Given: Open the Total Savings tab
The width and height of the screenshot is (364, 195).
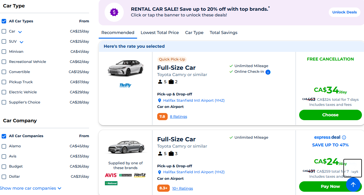Looking at the screenshot, I should [224, 32].
